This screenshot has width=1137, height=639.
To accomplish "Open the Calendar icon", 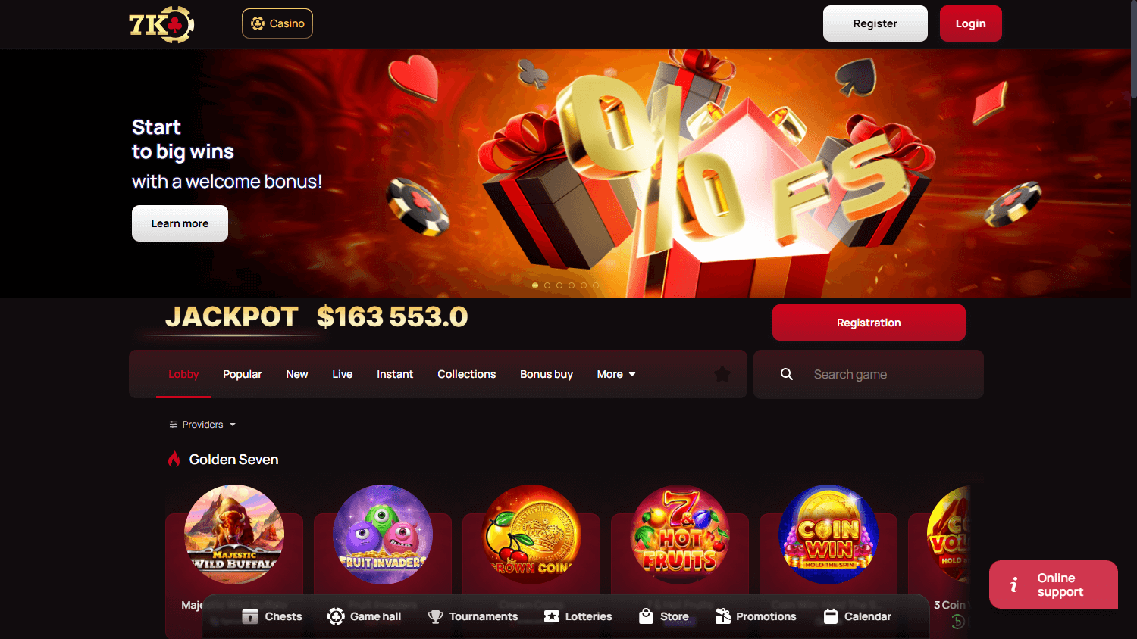I will 831,616.
